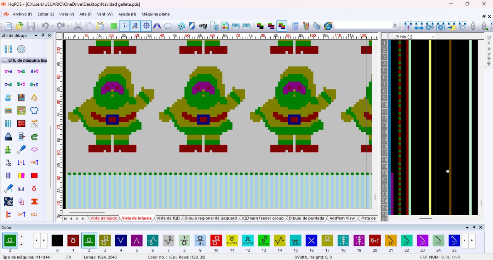
Task: Click the red brick pattern tool
Action: pos(21,123)
